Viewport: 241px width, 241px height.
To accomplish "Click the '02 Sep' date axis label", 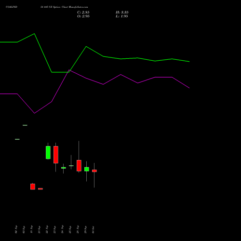I will coord(16,229).
